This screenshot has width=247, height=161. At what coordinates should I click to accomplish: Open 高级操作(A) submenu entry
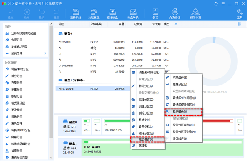pyautogui.click(x=147, y=139)
